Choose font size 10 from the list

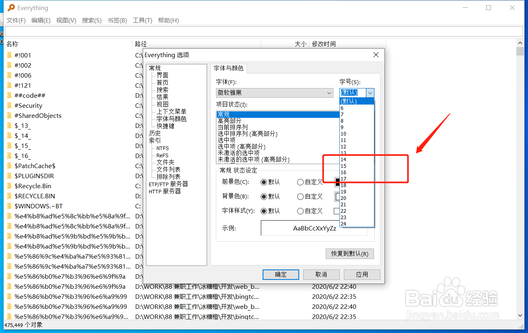click(357, 134)
